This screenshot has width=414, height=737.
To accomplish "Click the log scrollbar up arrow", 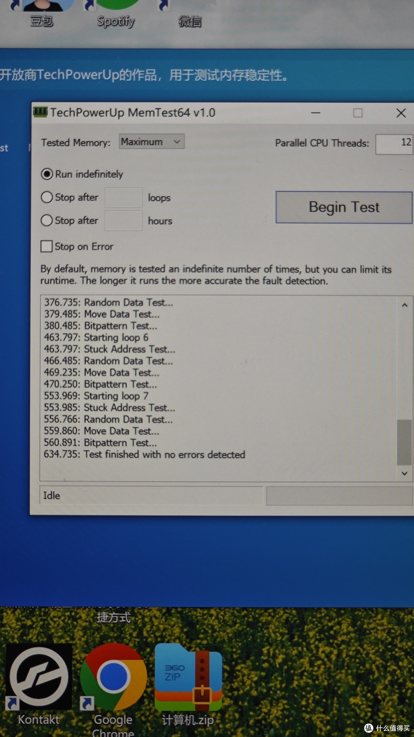I will point(404,306).
